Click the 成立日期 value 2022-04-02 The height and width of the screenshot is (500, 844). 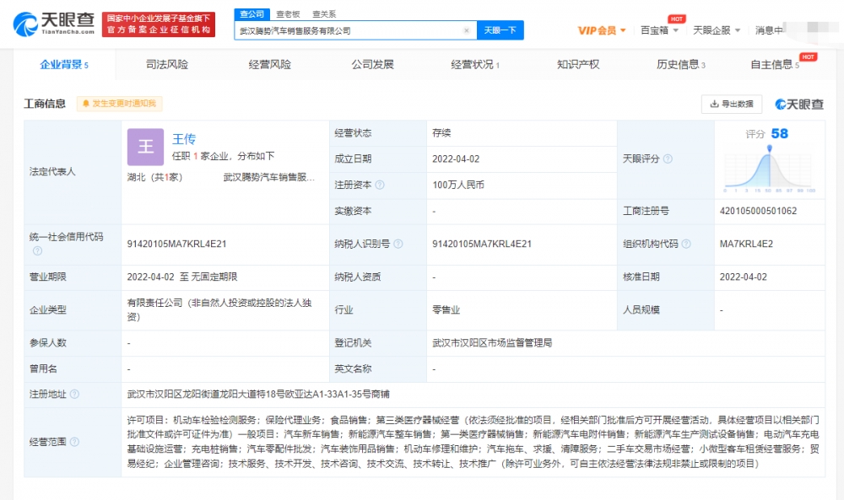[x=456, y=159]
